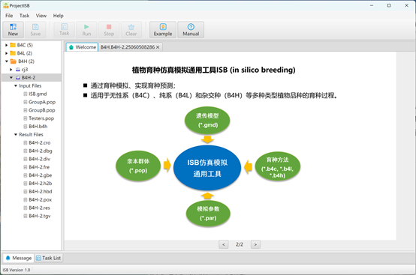Click the Save toolbar icon
This screenshot has height=275, width=416.
click(x=35, y=30)
